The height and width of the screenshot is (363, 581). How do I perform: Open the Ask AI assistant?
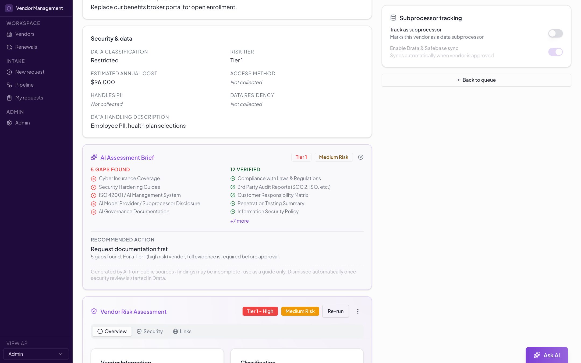(x=547, y=355)
